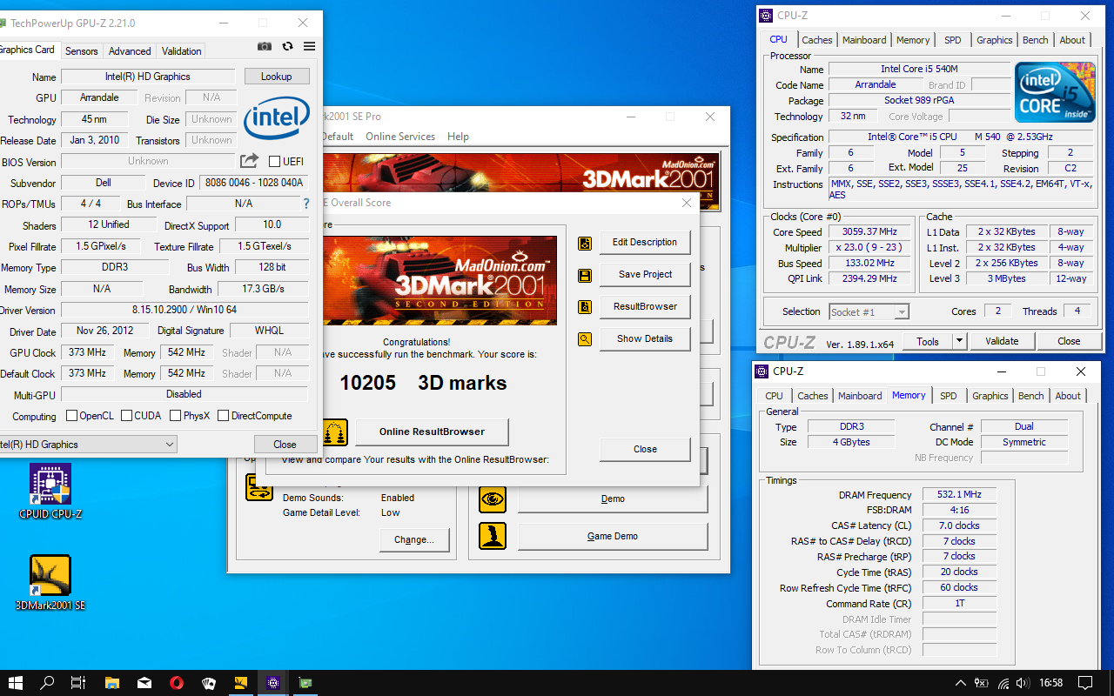Image resolution: width=1114 pixels, height=696 pixels.
Task: Click the CPU-Z Close button beside Validate
Action: point(1069,341)
